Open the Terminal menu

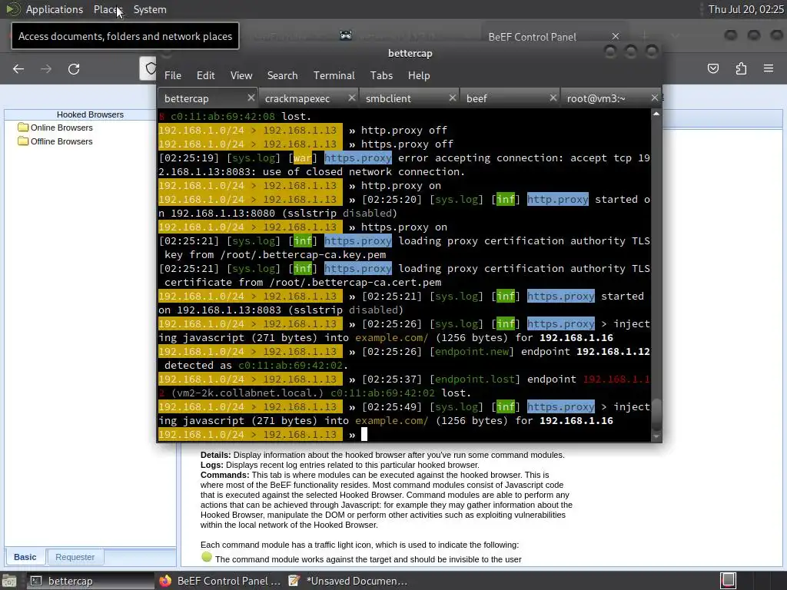[x=334, y=75]
